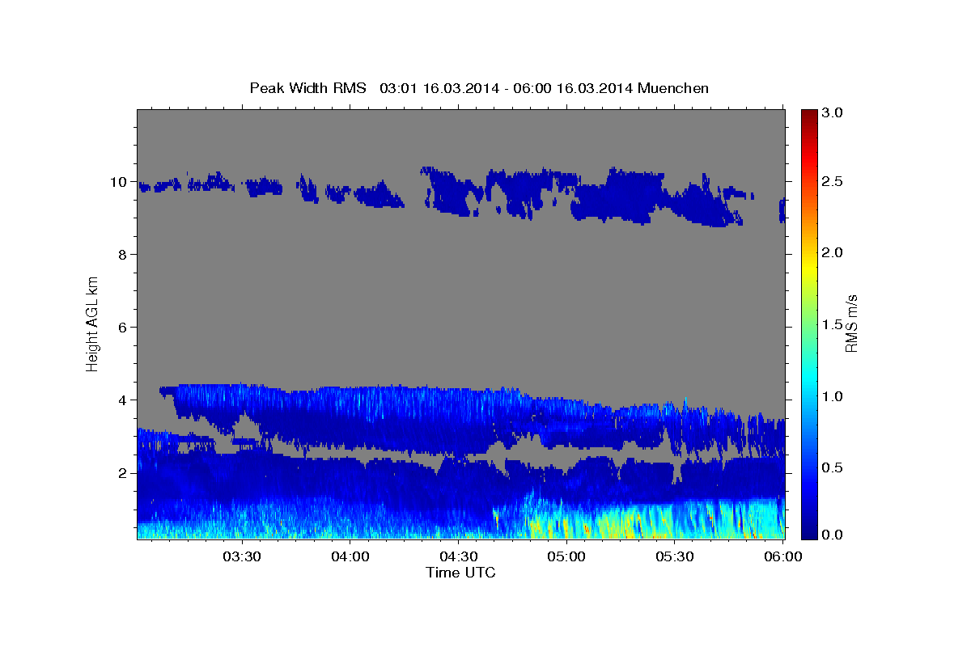
Task: Click the colorbar value 1.5
Action: coord(833,325)
